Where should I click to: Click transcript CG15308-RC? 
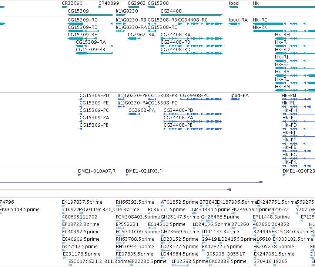click(152, 31)
